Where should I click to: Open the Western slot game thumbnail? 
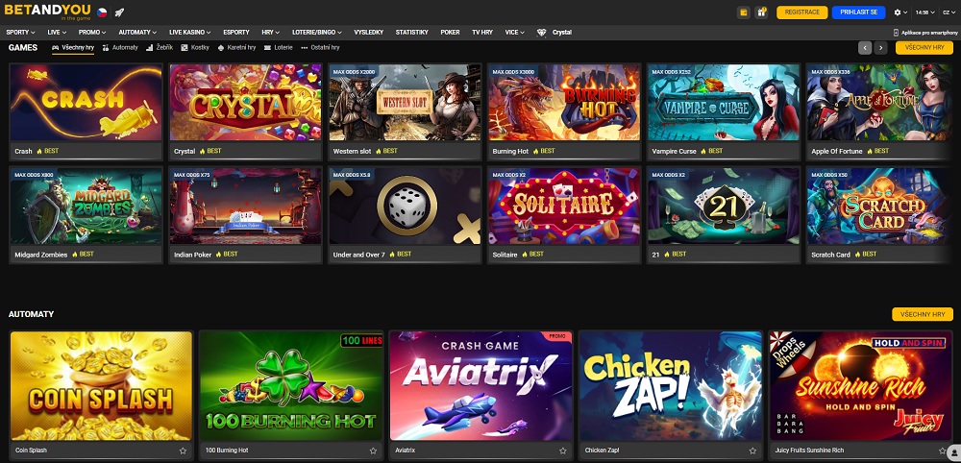coord(405,102)
